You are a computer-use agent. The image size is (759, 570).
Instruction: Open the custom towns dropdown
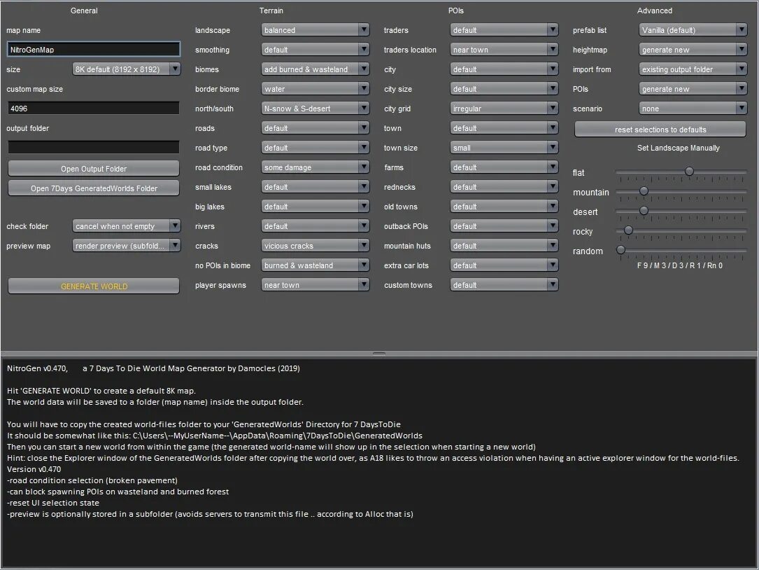(504, 285)
